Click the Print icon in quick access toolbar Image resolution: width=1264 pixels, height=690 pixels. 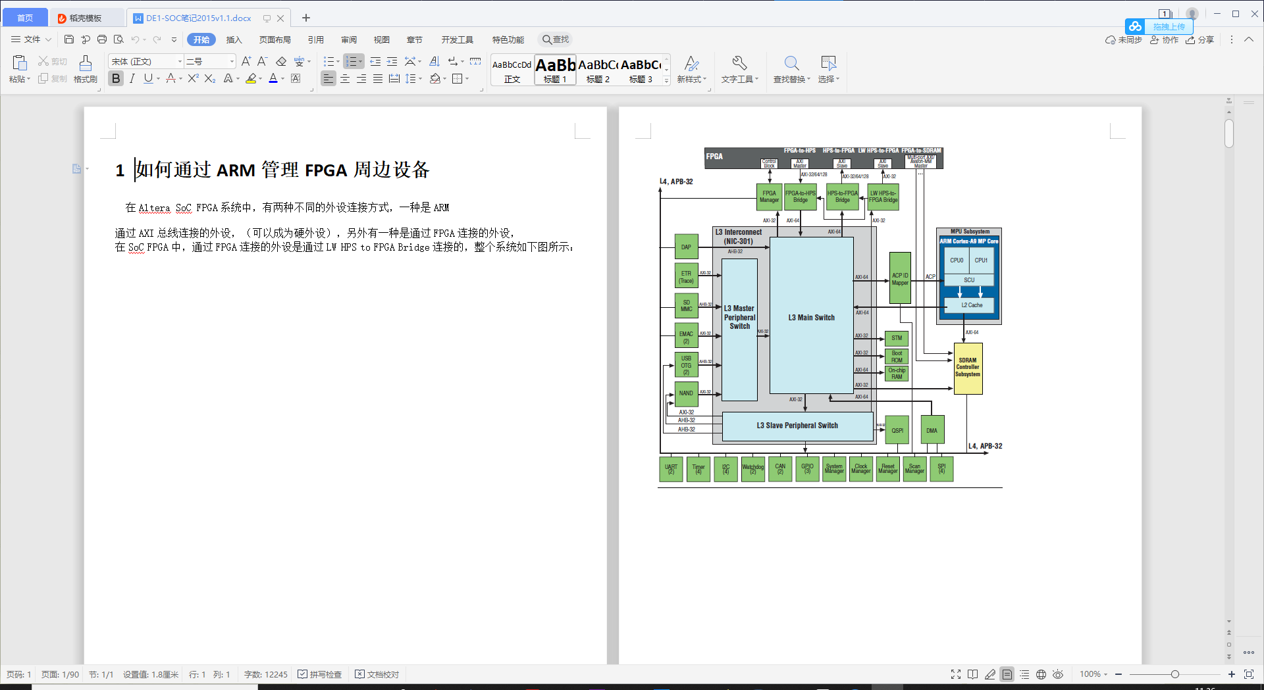click(x=102, y=39)
